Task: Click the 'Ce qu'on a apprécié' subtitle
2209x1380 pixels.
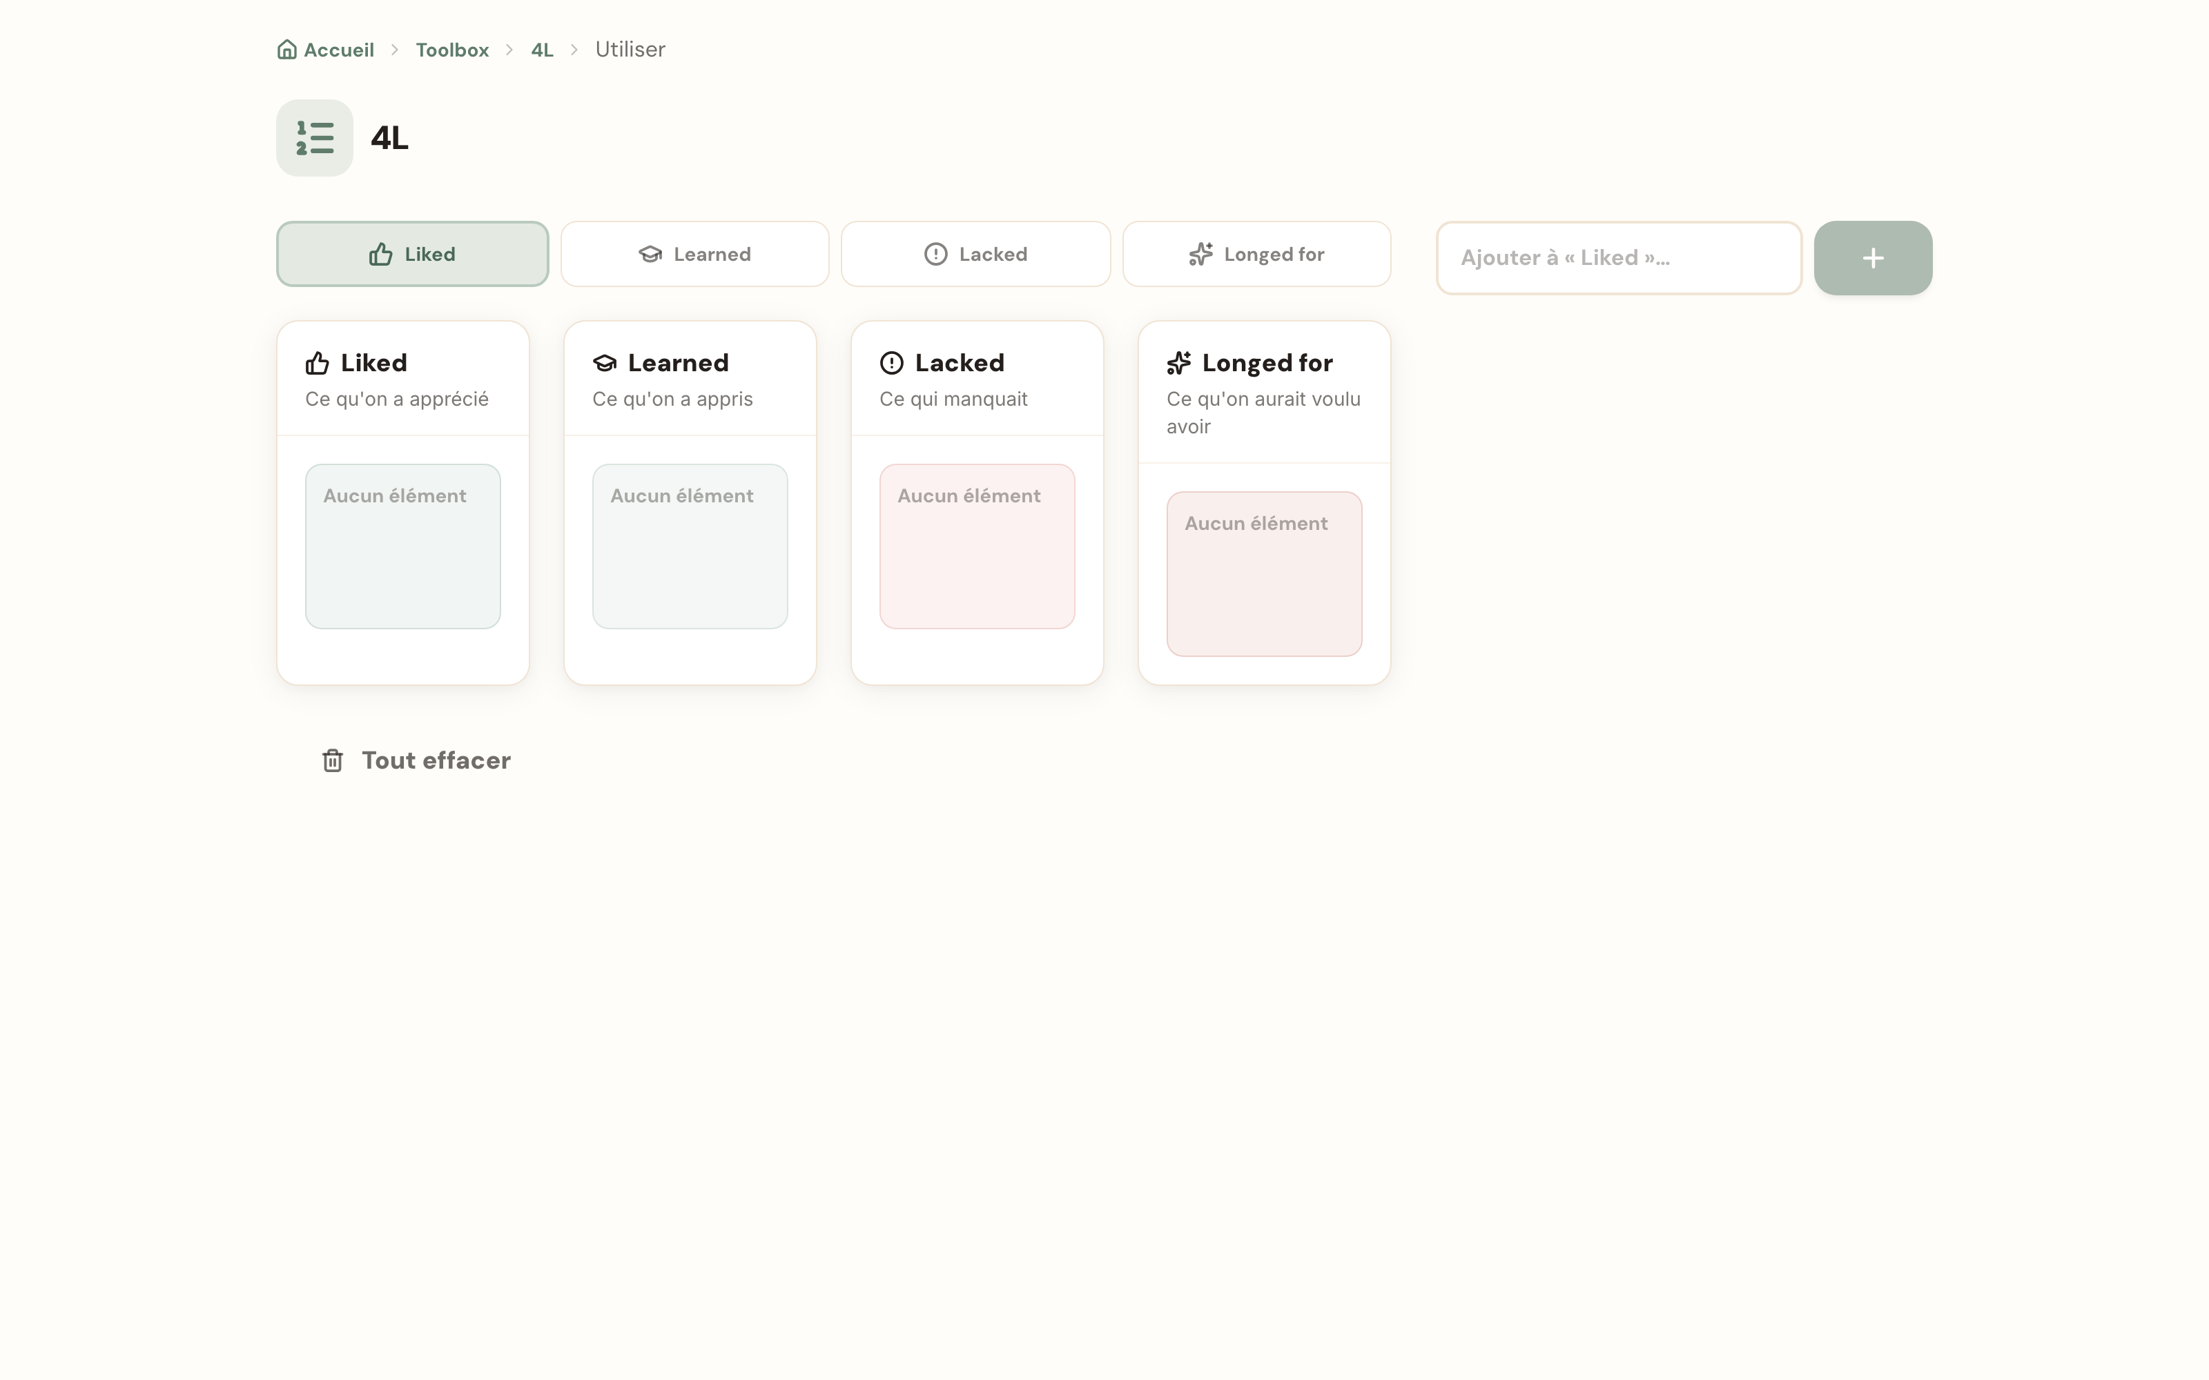Action: tap(397, 399)
